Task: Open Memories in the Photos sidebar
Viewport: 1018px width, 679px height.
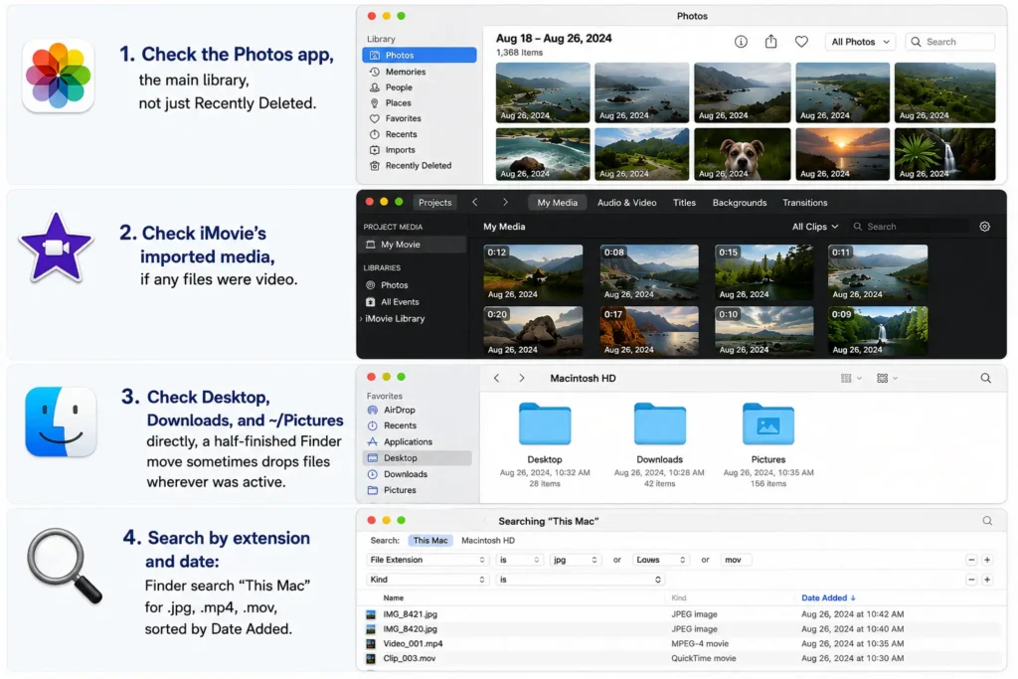Action: [406, 72]
